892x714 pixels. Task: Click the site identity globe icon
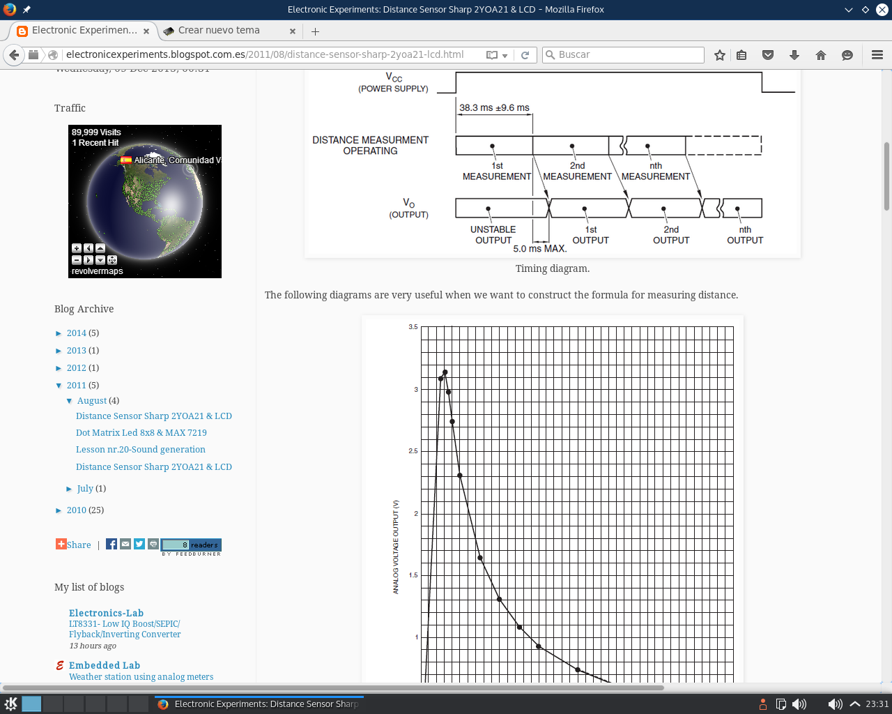tap(53, 55)
